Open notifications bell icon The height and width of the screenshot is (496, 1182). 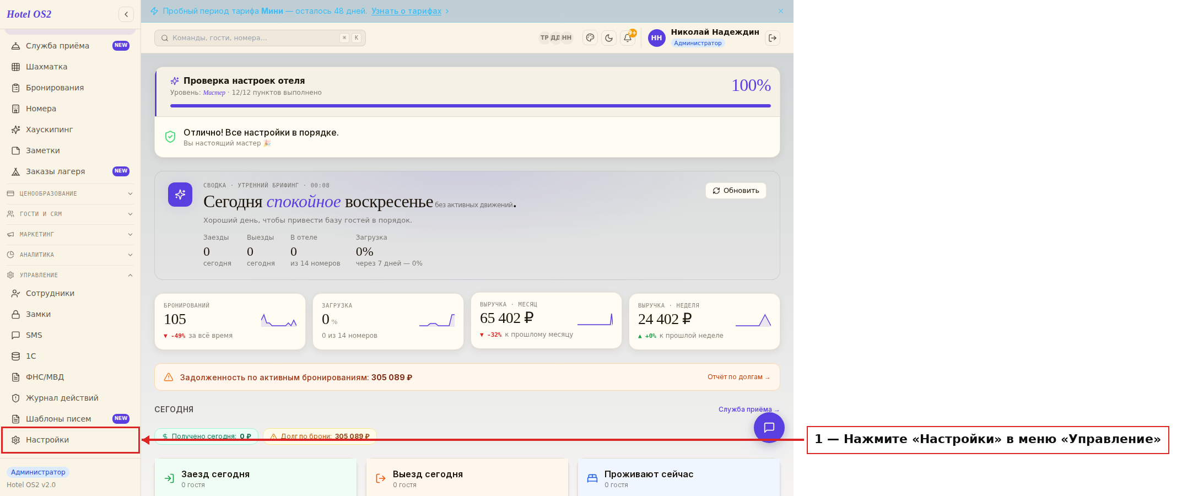coord(628,38)
